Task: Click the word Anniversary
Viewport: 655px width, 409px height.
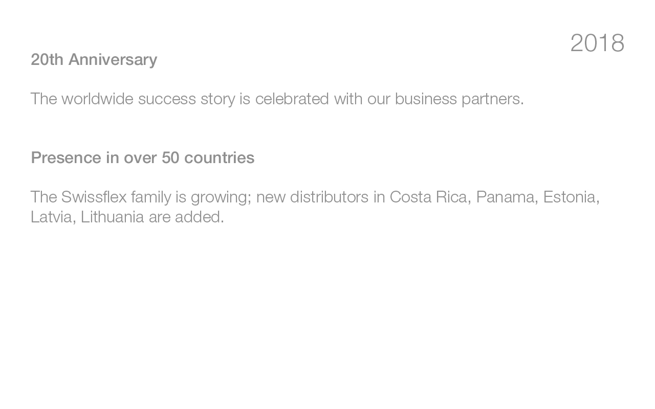Action: (113, 60)
